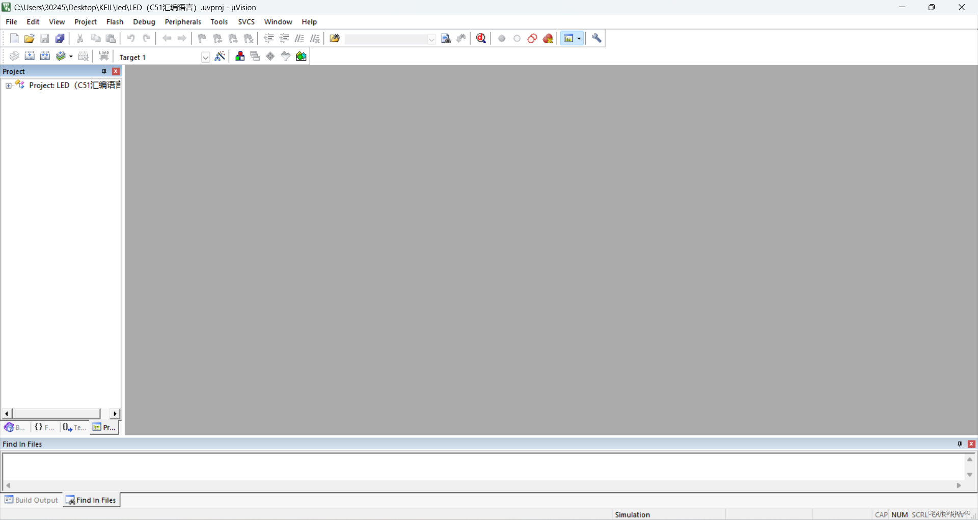Open Configuration with the wrench icon
The image size is (978, 520).
pyautogui.click(x=596, y=38)
